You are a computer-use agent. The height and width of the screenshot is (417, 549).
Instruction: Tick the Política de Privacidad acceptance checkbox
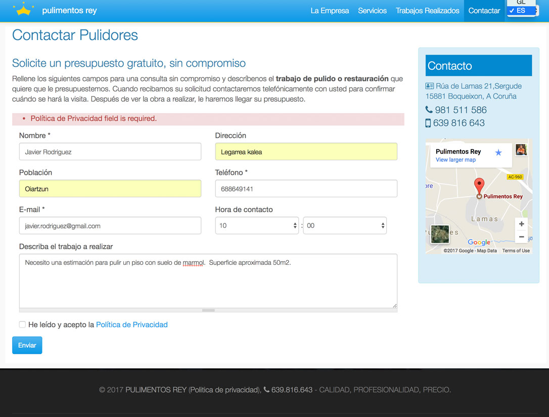tap(22, 325)
